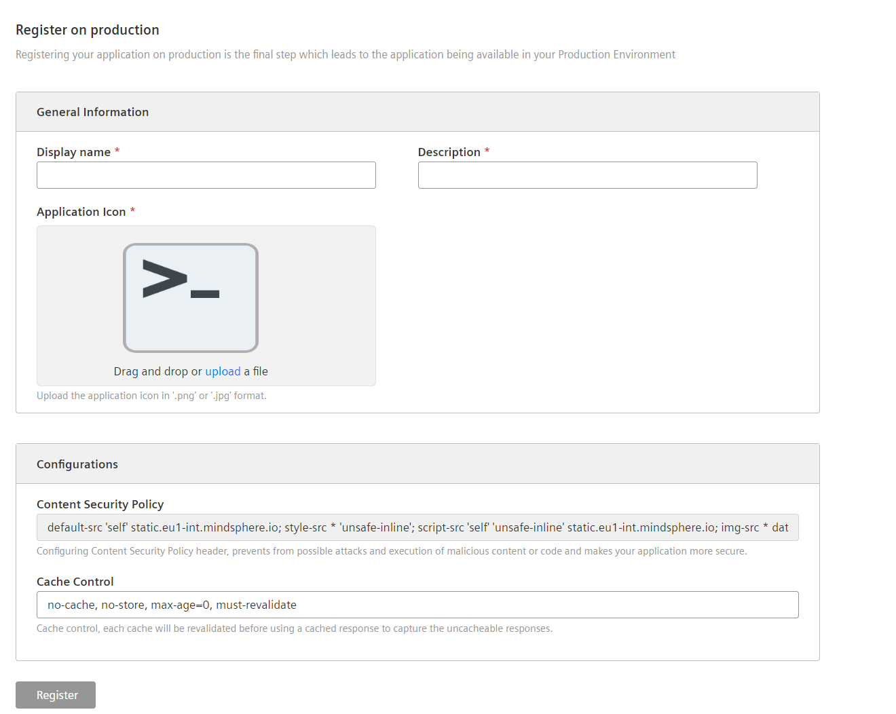The image size is (896, 714).
Task: Click the required asterisk next to Application Icon
Action: [x=132, y=210]
